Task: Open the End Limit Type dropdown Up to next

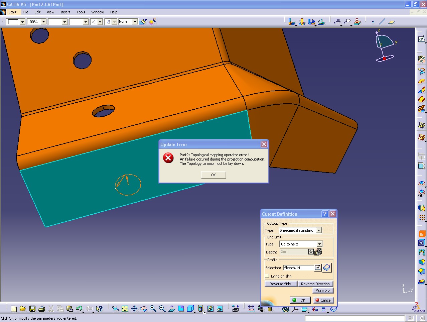Action: (301, 244)
